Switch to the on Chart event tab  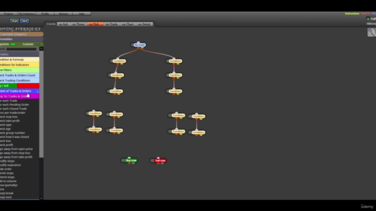128,24
